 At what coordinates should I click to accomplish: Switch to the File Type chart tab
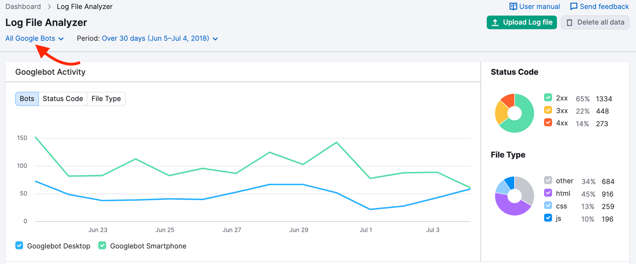[106, 99]
